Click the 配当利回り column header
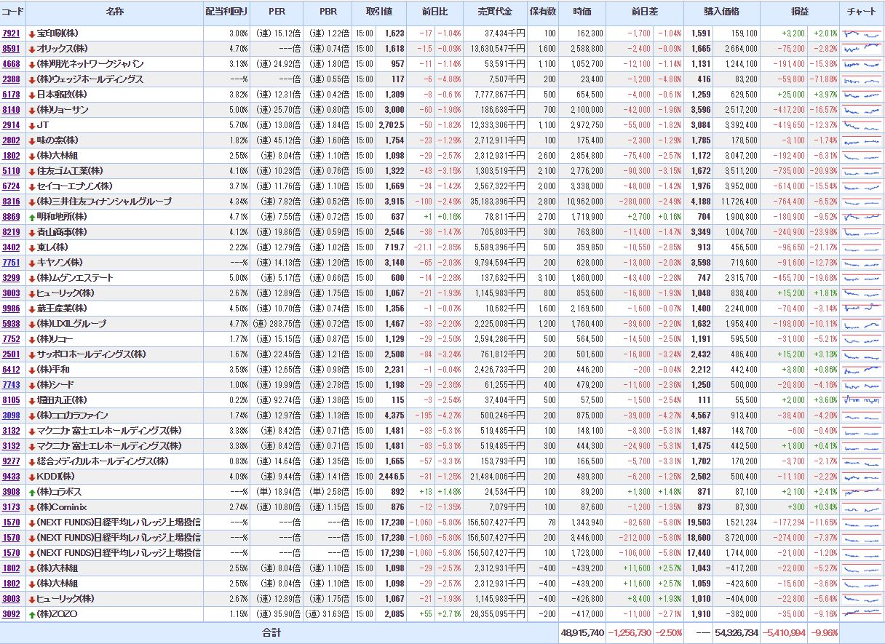Image resolution: width=885 pixels, height=644 pixels. (226, 12)
